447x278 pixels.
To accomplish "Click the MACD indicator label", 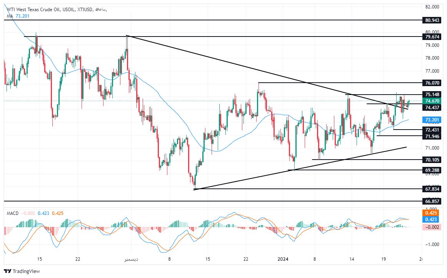I will click(13, 213).
